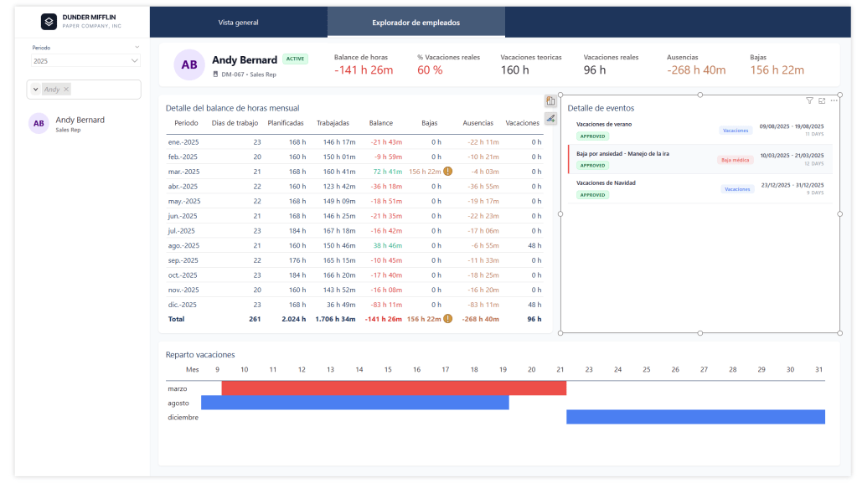This screenshot has height=488, width=857.
Task: Click the large AB avatar in header
Action: [189, 64]
